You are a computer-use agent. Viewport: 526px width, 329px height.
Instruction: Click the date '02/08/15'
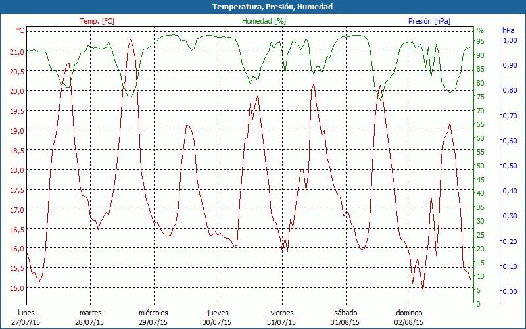coord(408,322)
